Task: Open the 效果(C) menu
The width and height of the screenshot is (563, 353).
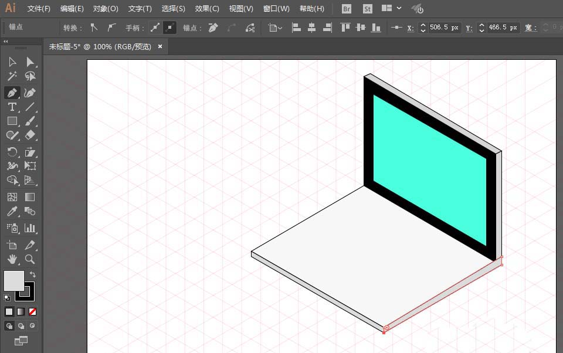Action: pos(207,9)
